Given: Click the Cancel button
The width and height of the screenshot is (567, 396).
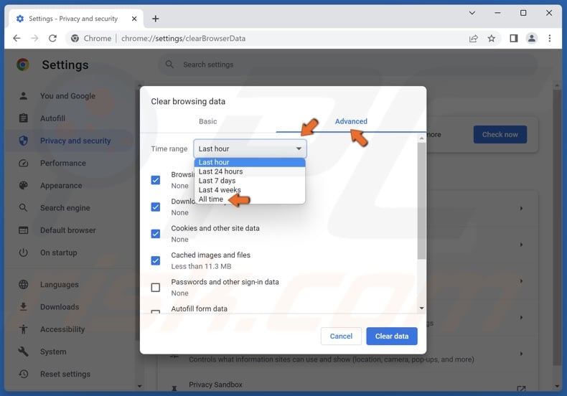Looking at the screenshot, I should point(341,336).
